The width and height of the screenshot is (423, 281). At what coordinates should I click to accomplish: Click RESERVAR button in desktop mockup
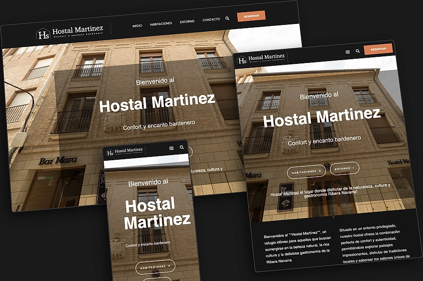tap(251, 16)
